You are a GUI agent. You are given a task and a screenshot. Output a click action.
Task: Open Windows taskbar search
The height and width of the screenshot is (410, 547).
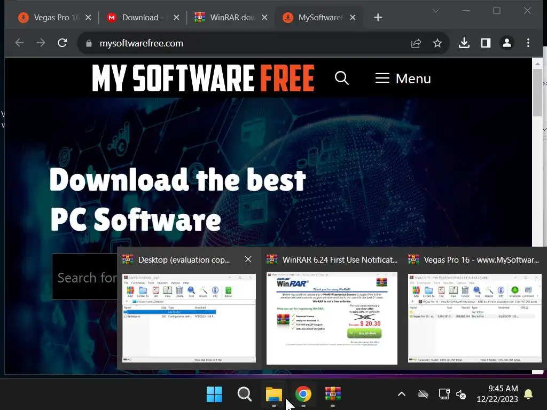pyautogui.click(x=244, y=395)
